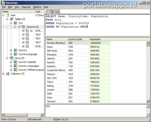Select the Teheran name cell
Screen dimensions: 151x122
(x=56, y=101)
